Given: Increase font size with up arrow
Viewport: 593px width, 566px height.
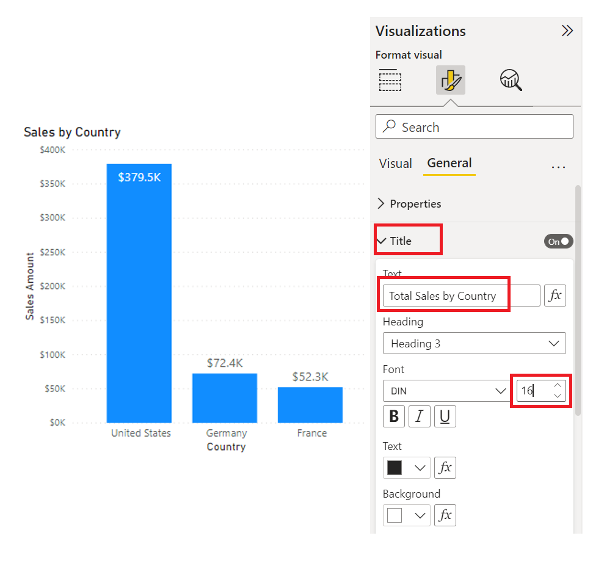Looking at the screenshot, I should (558, 386).
